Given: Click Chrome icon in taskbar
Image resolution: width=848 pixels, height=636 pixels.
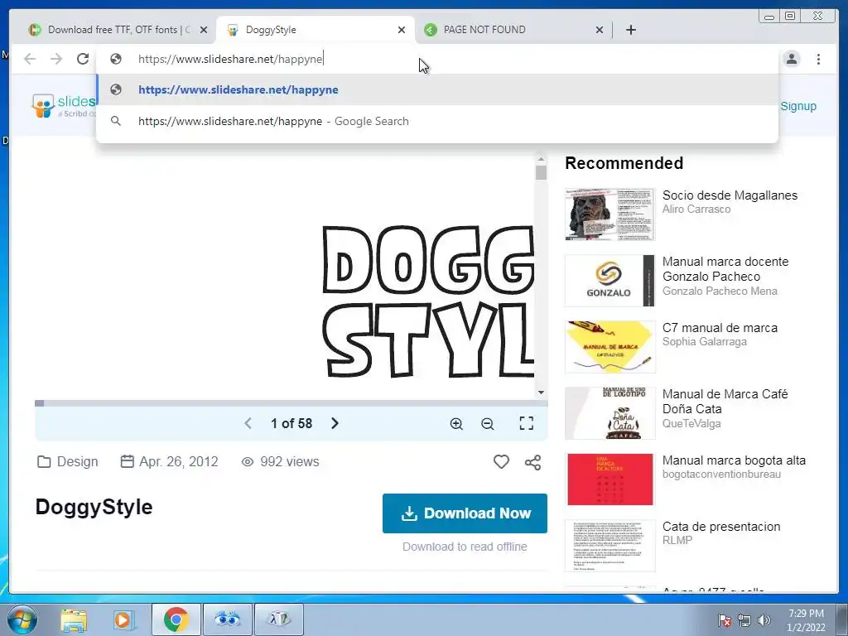Looking at the screenshot, I should click(x=176, y=619).
